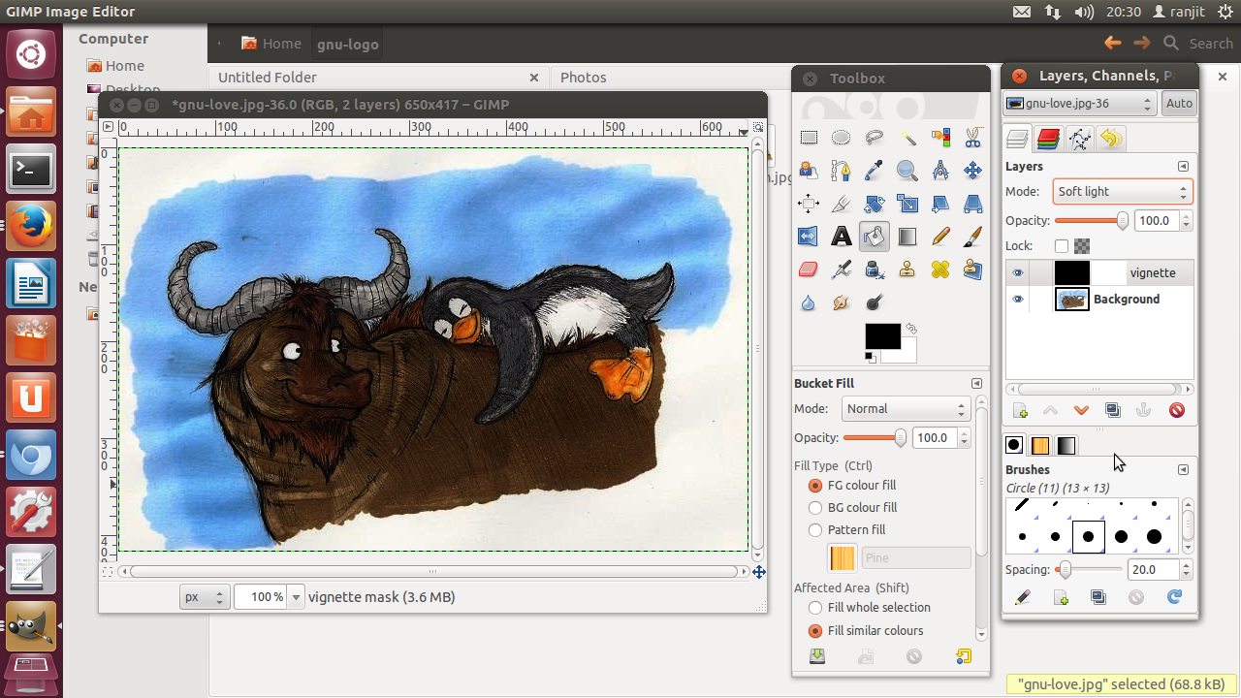Select the Perspective transform tool
Screen dimensions: 1241x698
point(973,203)
